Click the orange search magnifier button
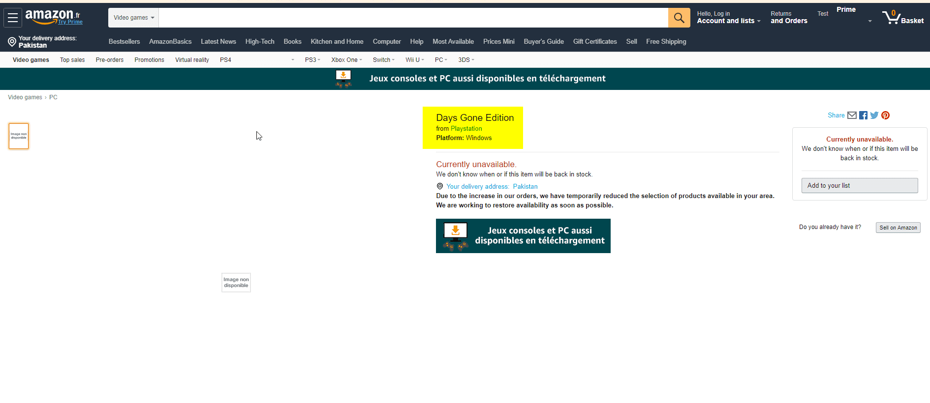 (679, 18)
